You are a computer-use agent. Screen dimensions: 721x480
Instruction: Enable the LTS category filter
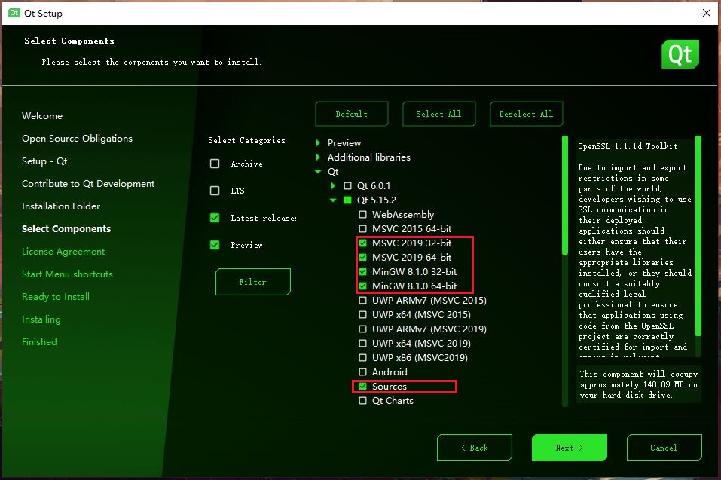coord(214,191)
